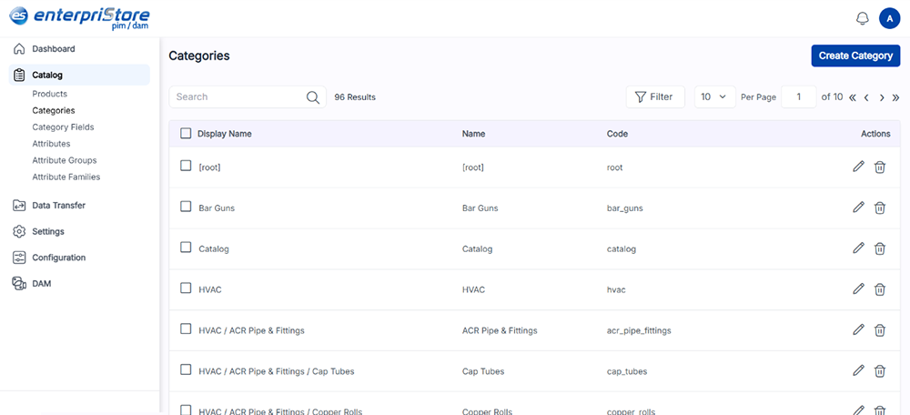
Task: Click the DAM icon in sidebar
Action: (x=19, y=283)
